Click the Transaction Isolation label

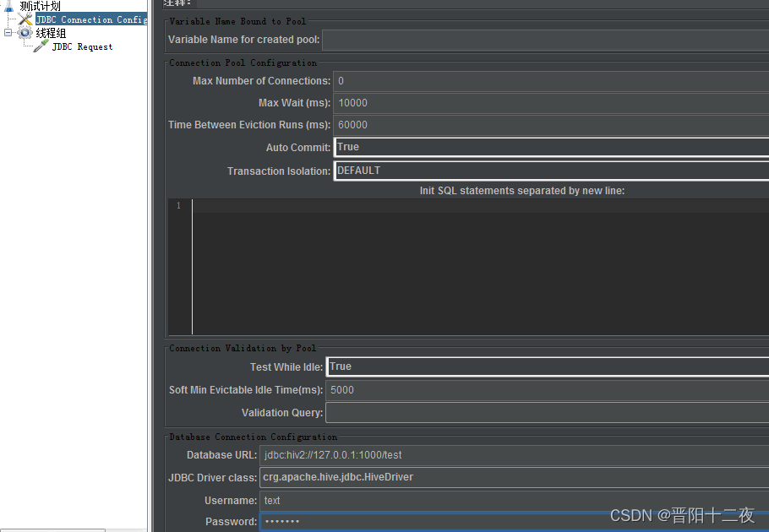coord(279,171)
